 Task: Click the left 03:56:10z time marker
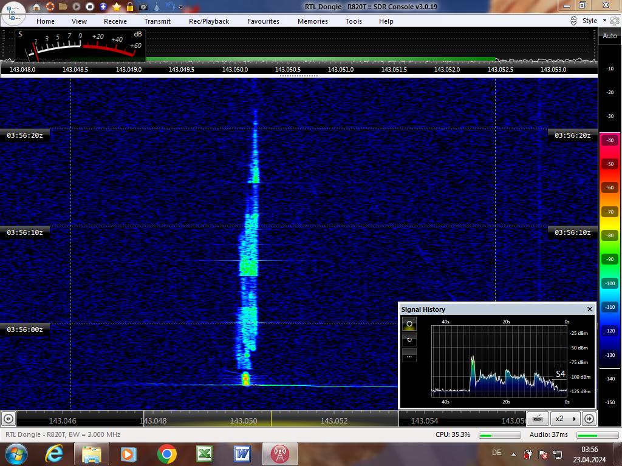(24, 232)
